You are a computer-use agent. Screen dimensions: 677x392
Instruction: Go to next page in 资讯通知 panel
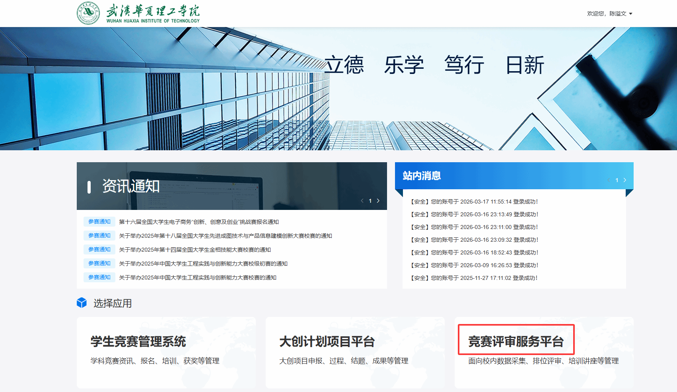pos(378,201)
